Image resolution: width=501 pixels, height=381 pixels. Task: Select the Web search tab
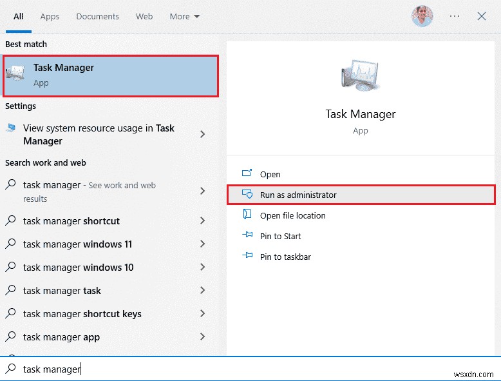tap(144, 16)
